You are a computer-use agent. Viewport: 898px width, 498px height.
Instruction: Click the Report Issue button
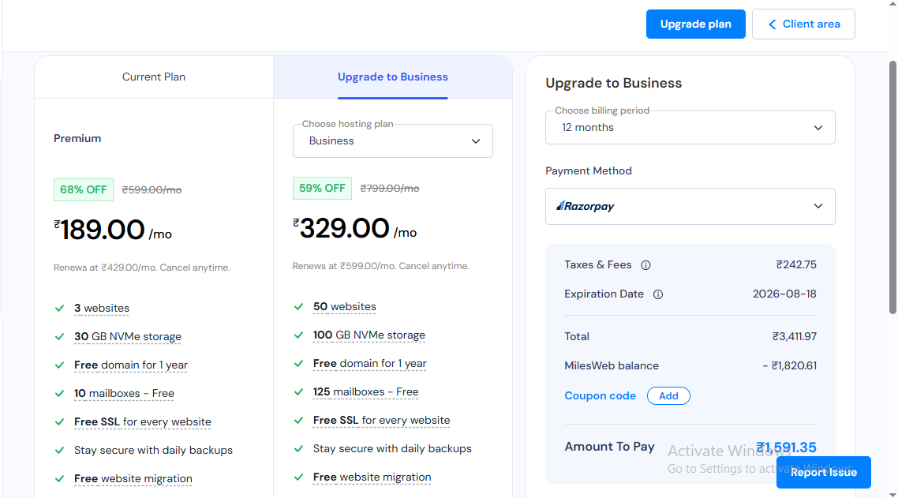823,472
